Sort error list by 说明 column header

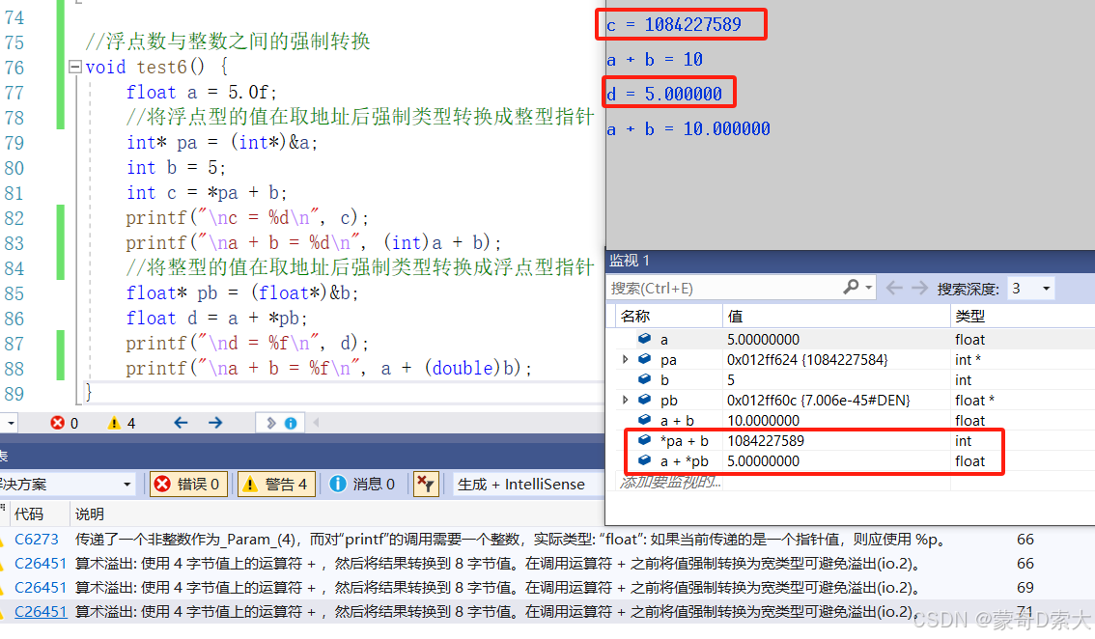90,514
